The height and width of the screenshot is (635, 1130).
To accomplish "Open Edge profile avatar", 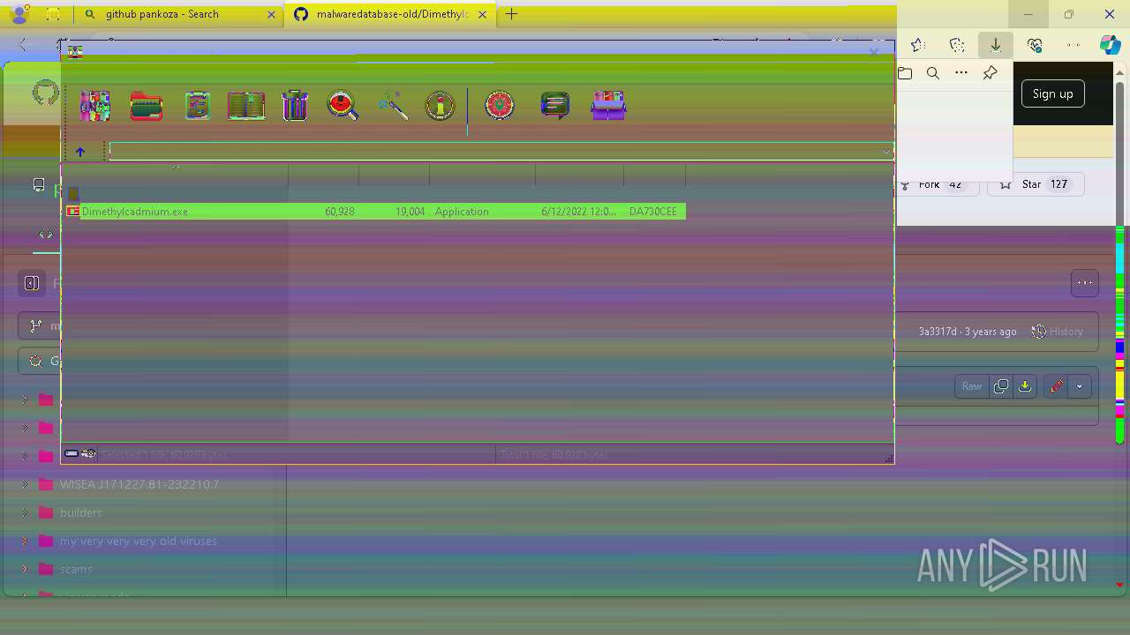I will (19, 14).
